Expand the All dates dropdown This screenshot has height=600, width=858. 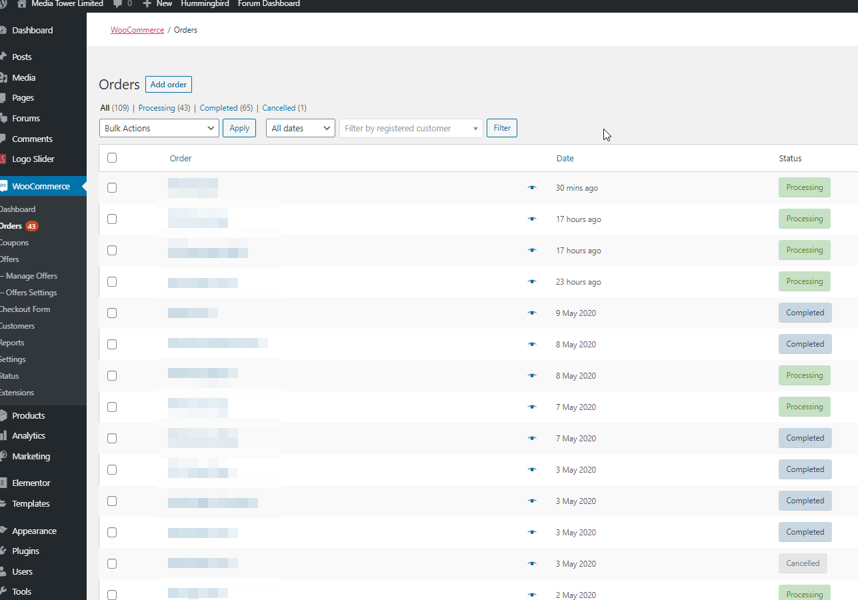[300, 128]
